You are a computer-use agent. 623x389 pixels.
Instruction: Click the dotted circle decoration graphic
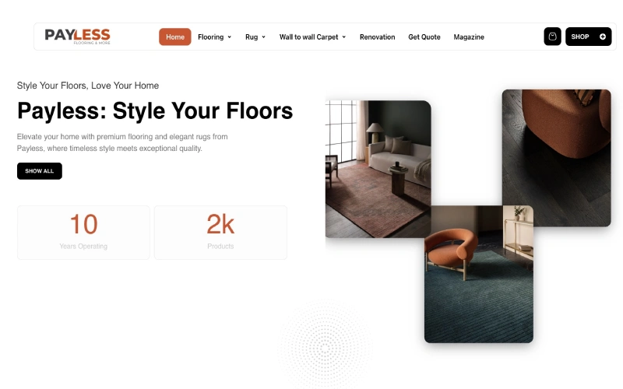pyautogui.click(x=325, y=345)
